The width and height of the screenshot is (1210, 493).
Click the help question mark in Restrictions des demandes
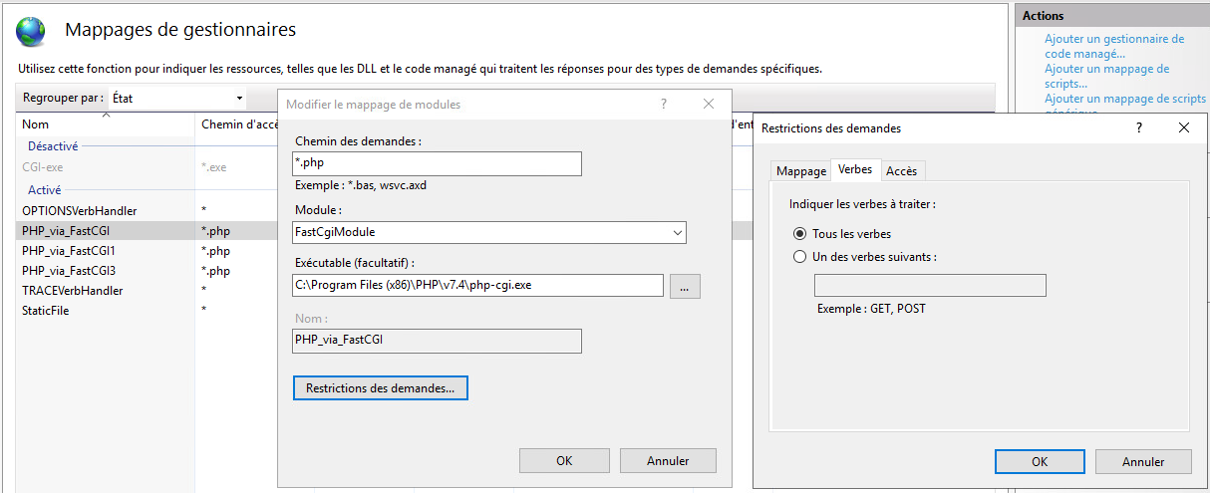[1138, 127]
